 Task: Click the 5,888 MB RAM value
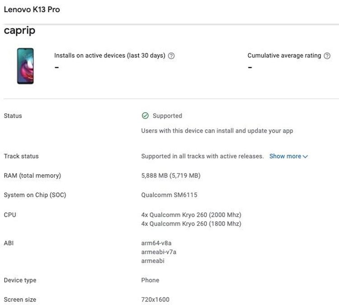[171, 176]
